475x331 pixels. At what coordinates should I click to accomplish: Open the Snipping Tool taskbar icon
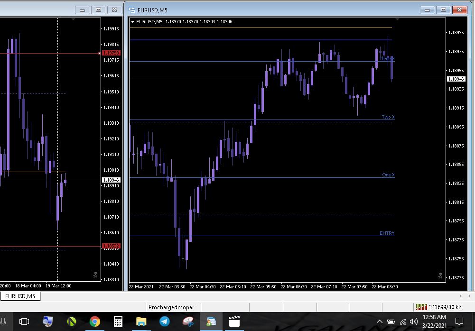coord(188,322)
